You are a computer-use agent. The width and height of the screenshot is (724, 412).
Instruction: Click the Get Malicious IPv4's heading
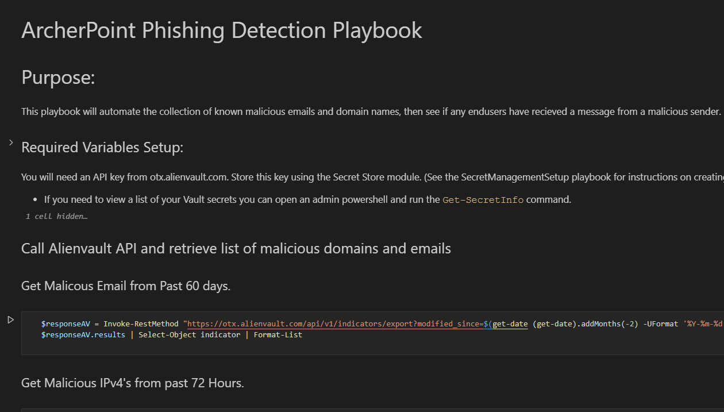(132, 383)
